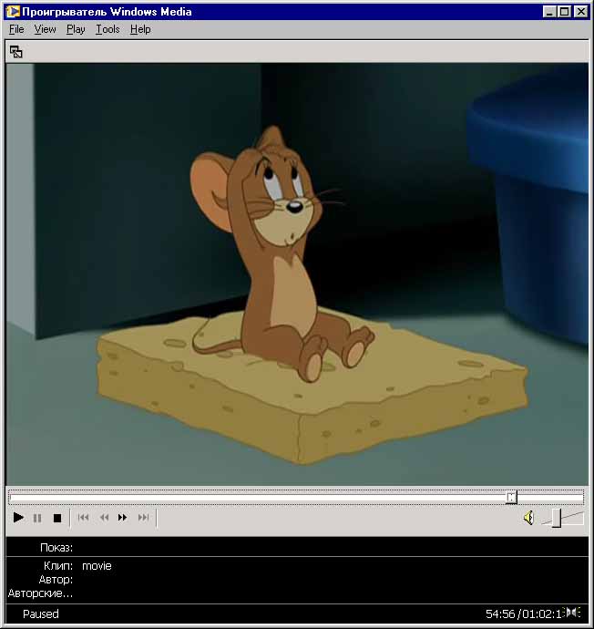Image resolution: width=594 pixels, height=629 pixels.
Task: Click the compact mode icon below the menu
Action: click(x=16, y=52)
